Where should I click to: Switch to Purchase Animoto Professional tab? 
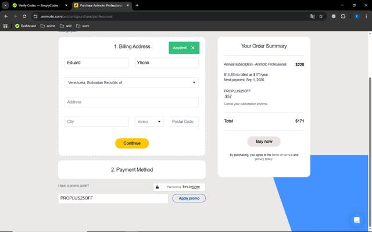tap(102, 5)
